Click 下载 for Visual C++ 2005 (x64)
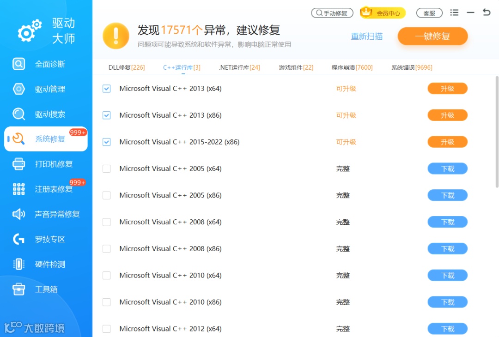499x337 pixels. click(x=447, y=168)
